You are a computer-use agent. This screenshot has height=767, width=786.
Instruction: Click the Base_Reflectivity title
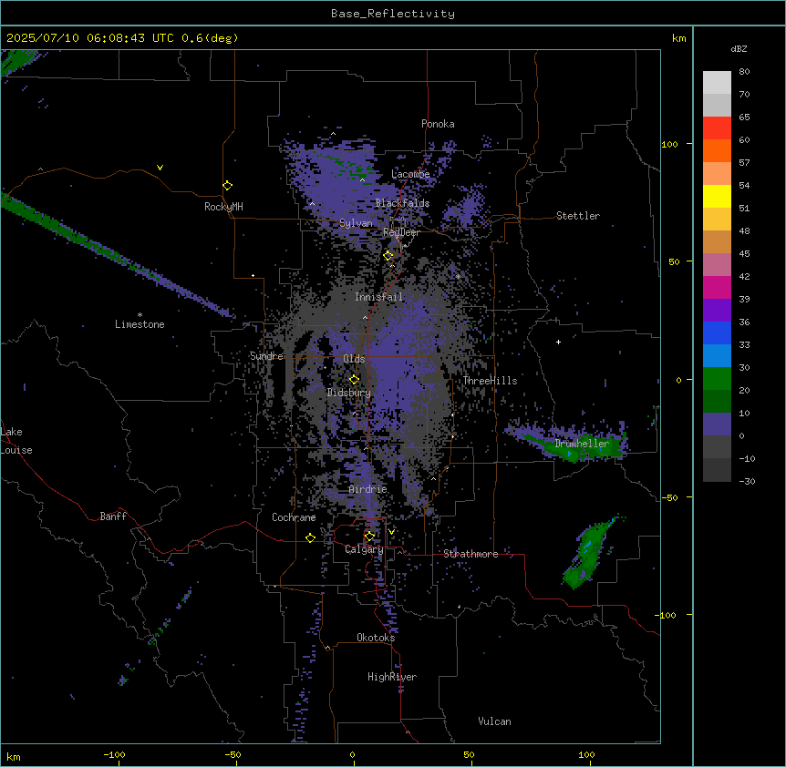click(x=393, y=14)
